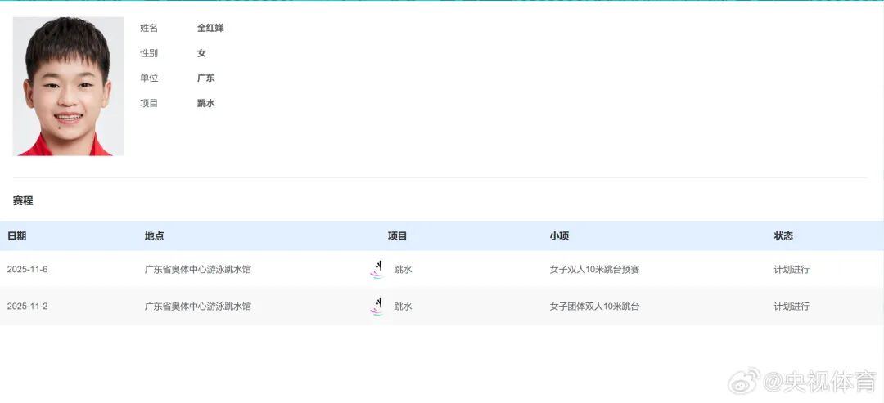Image resolution: width=884 pixels, height=403 pixels.
Task: Click the diving icon in the 2025-11-2 row
Action: [x=377, y=307]
